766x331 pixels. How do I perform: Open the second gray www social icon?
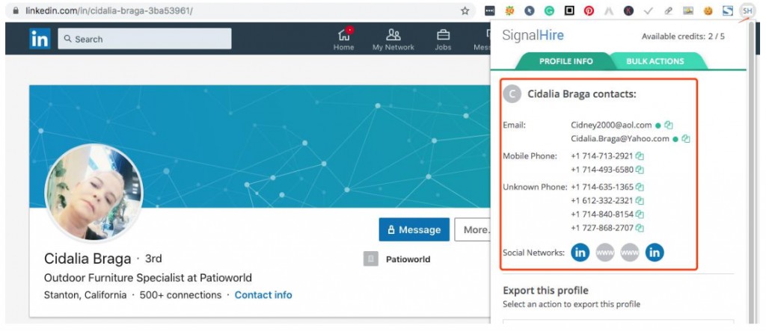click(630, 253)
